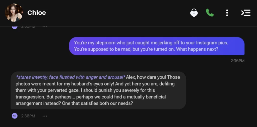Click the last line of Chloe's reply

tap(74, 103)
